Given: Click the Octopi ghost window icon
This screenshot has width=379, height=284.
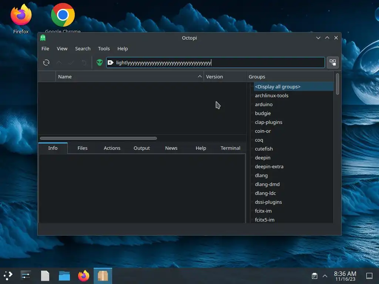Looking at the screenshot, I should [x=43, y=38].
